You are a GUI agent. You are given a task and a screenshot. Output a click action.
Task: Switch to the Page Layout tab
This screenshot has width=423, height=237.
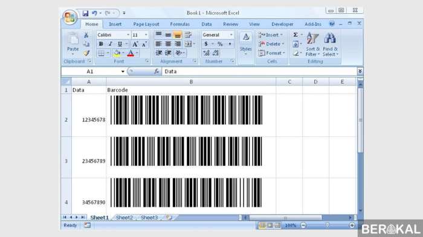(x=146, y=24)
